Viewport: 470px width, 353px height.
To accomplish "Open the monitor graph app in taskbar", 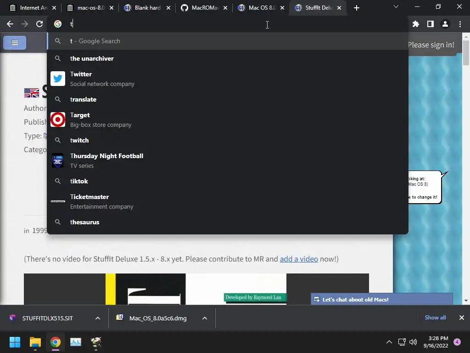I will pos(76,342).
